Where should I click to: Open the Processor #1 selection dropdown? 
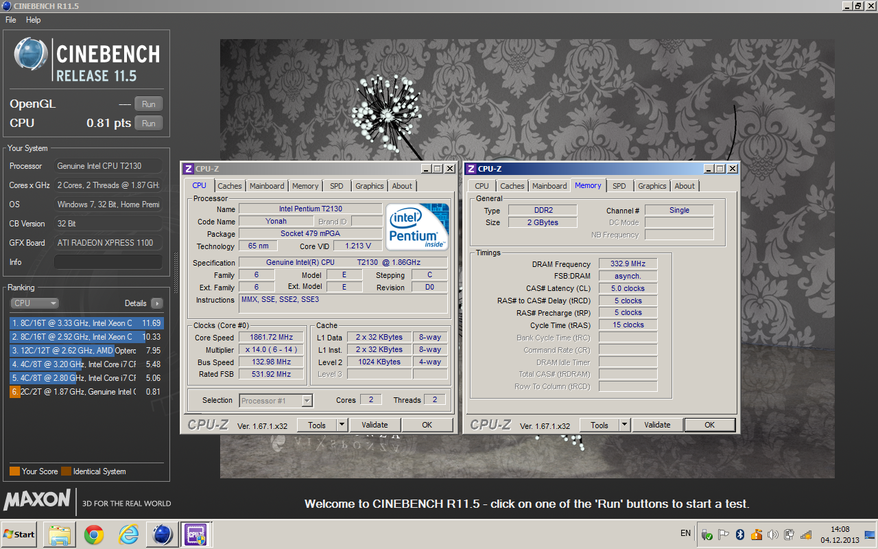click(276, 401)
